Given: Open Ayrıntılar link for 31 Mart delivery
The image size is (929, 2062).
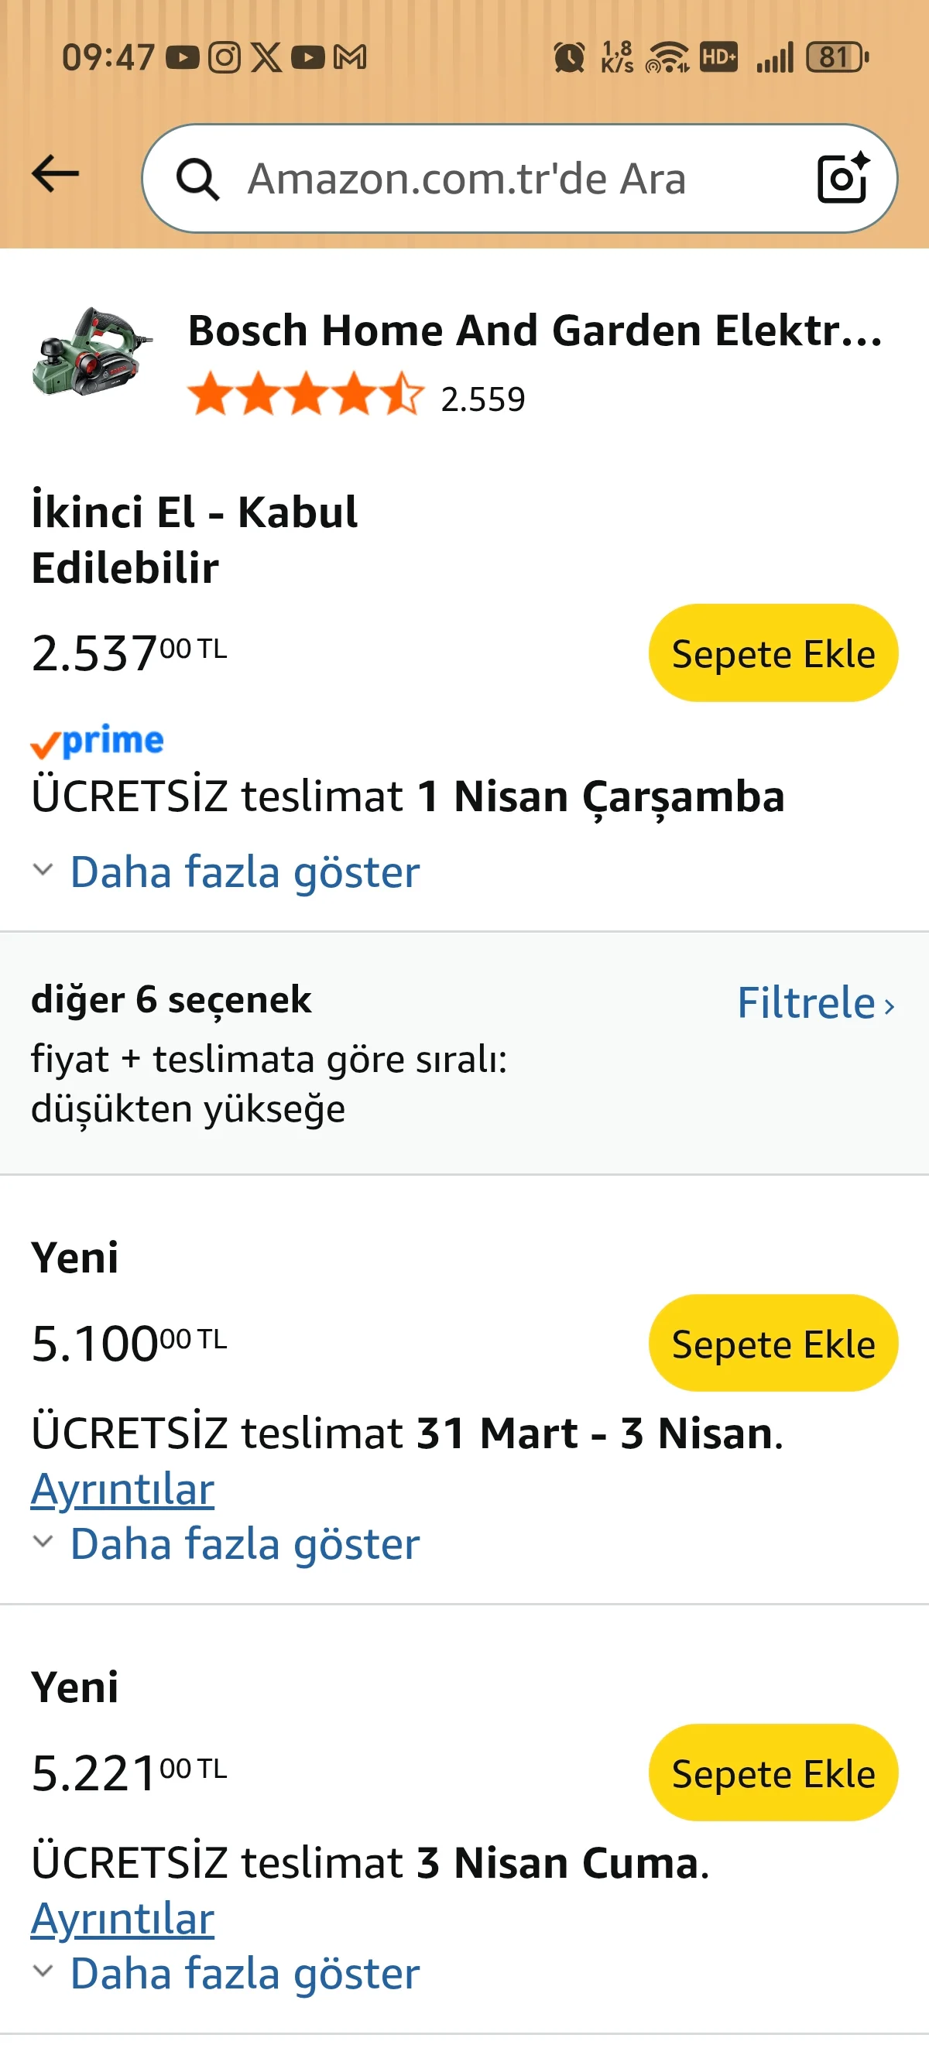Looking at the screenshot, I should pyautogui.click(x=122, y=1490).
